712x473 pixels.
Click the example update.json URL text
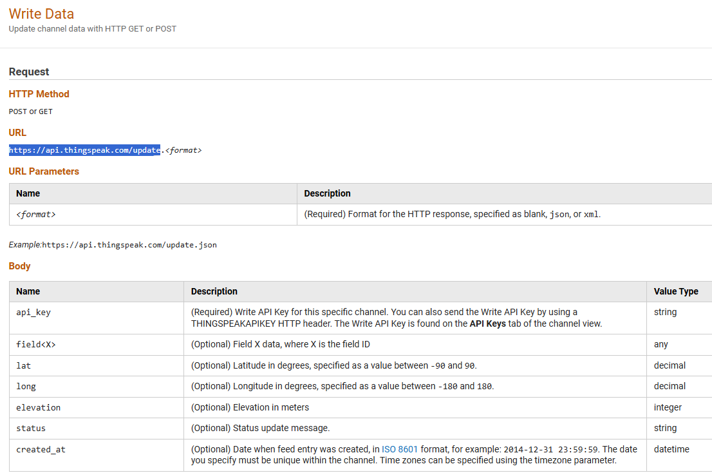(x=129, y=245)
